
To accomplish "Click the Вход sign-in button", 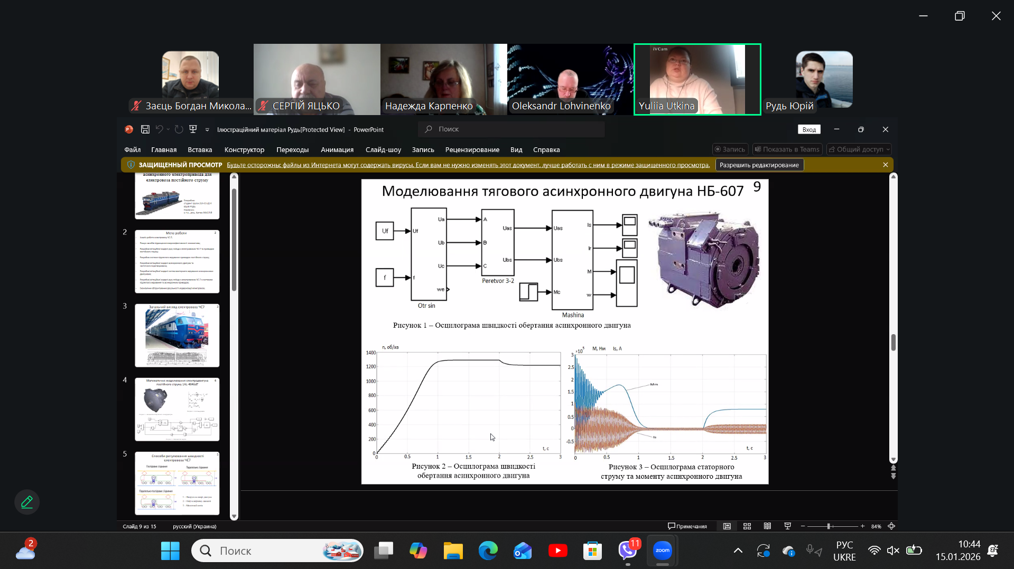I will pos(808,130).
